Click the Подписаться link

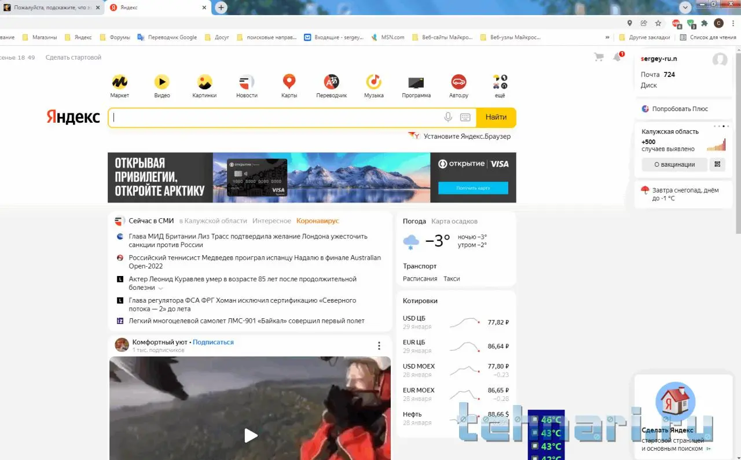213,342
